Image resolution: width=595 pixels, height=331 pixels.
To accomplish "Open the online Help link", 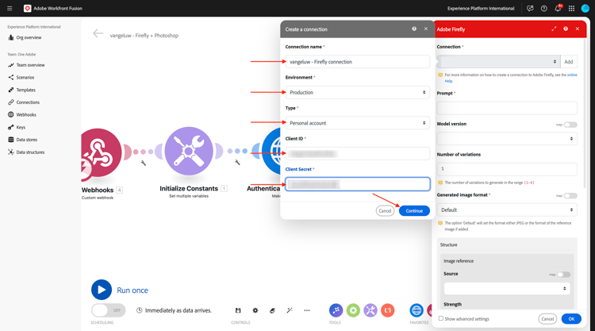I will tap(572, 75).
